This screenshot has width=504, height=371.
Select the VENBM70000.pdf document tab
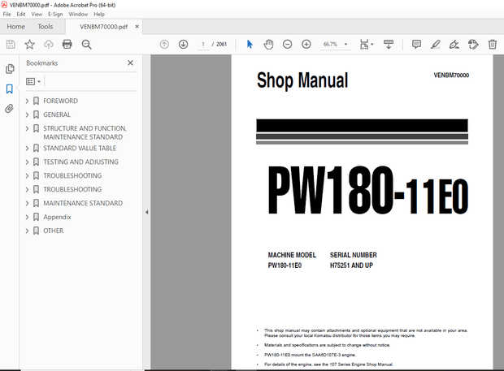coord(103,27)
